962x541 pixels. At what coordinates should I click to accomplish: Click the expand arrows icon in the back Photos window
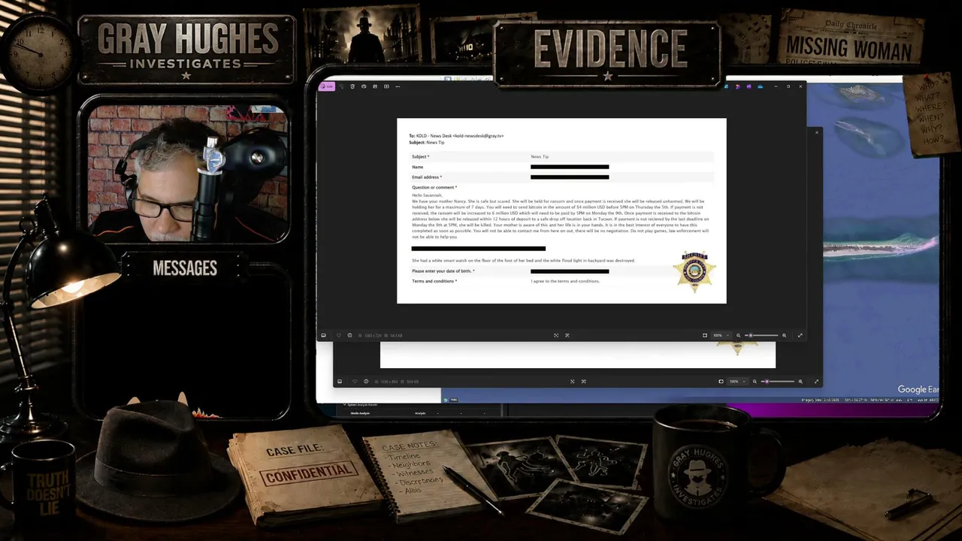click(x=816, y=381)
